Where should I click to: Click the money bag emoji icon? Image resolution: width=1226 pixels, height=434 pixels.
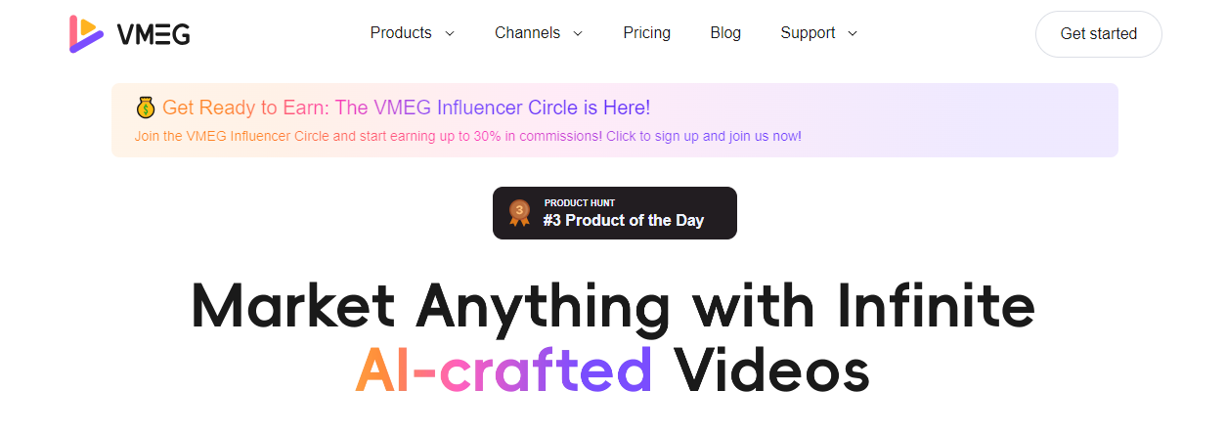click(146, 108)
